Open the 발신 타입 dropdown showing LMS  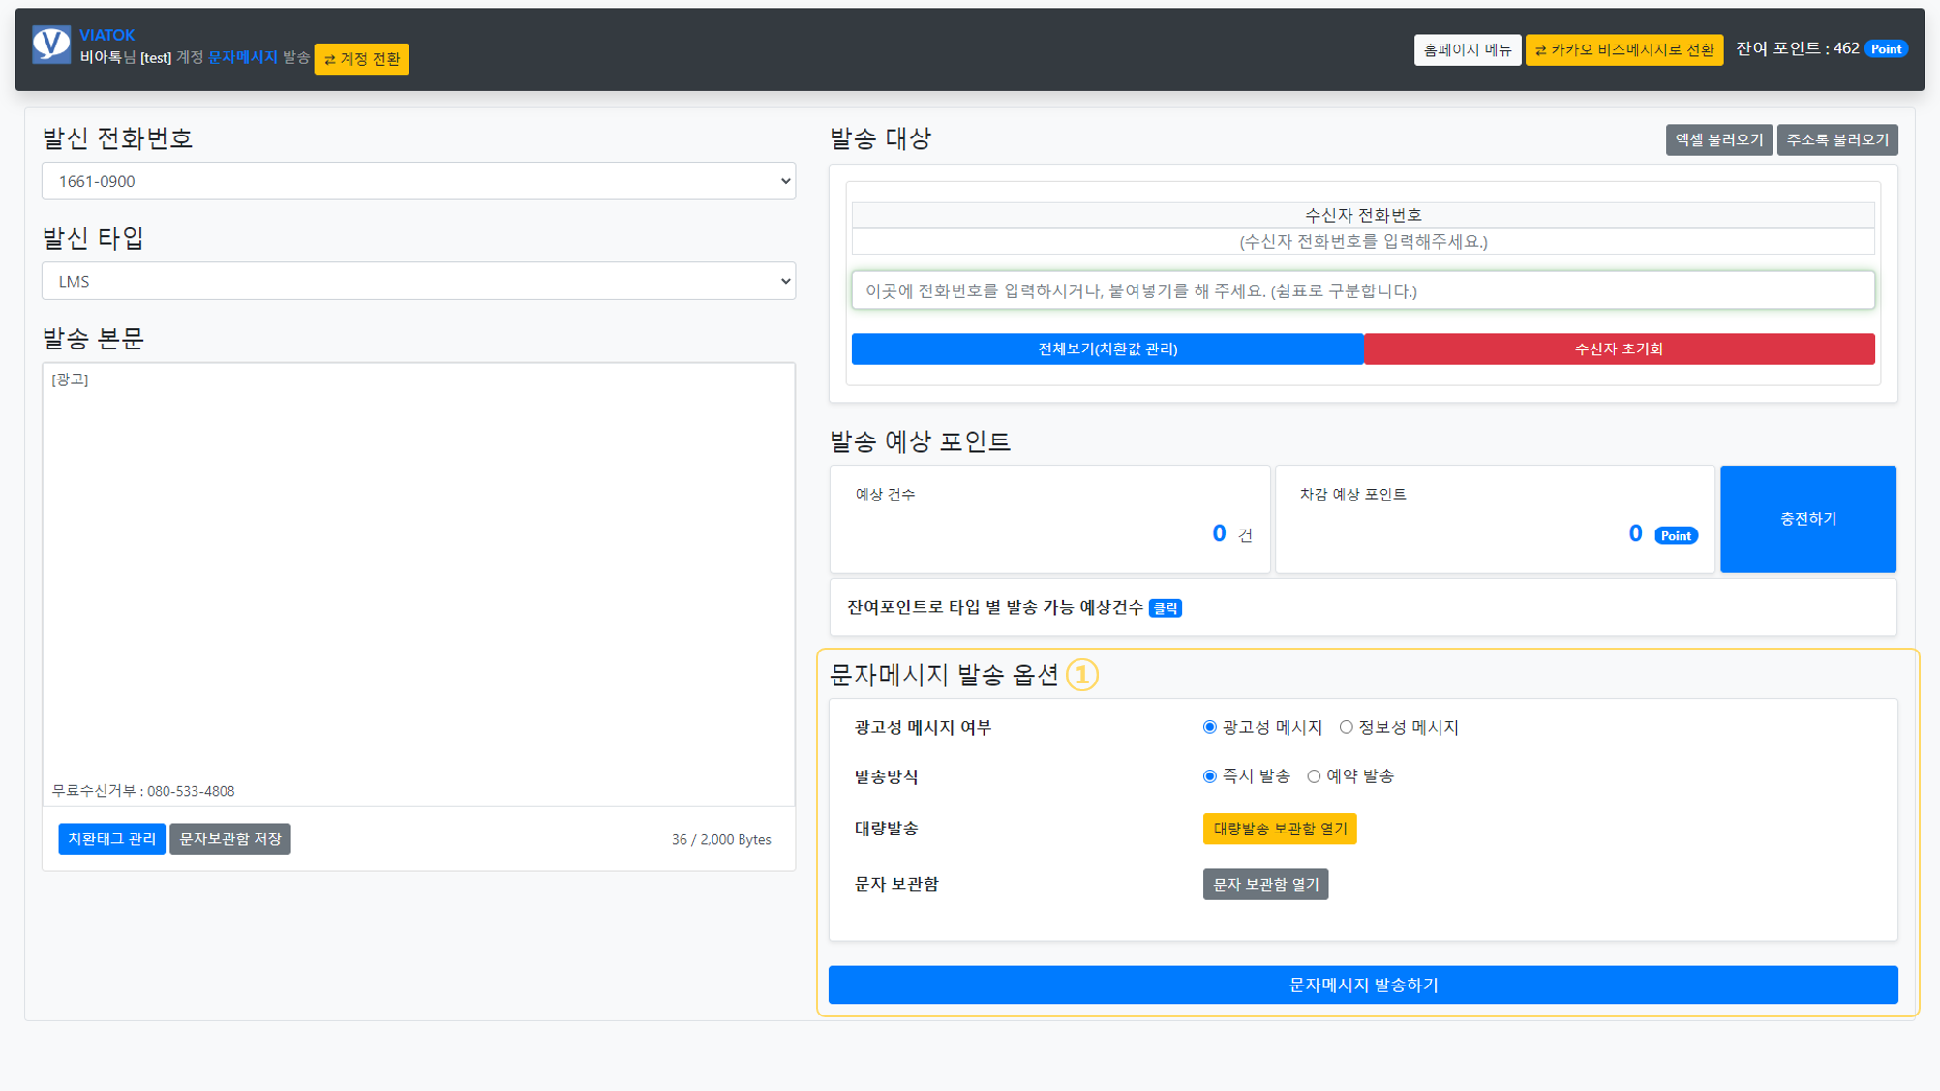418,281
